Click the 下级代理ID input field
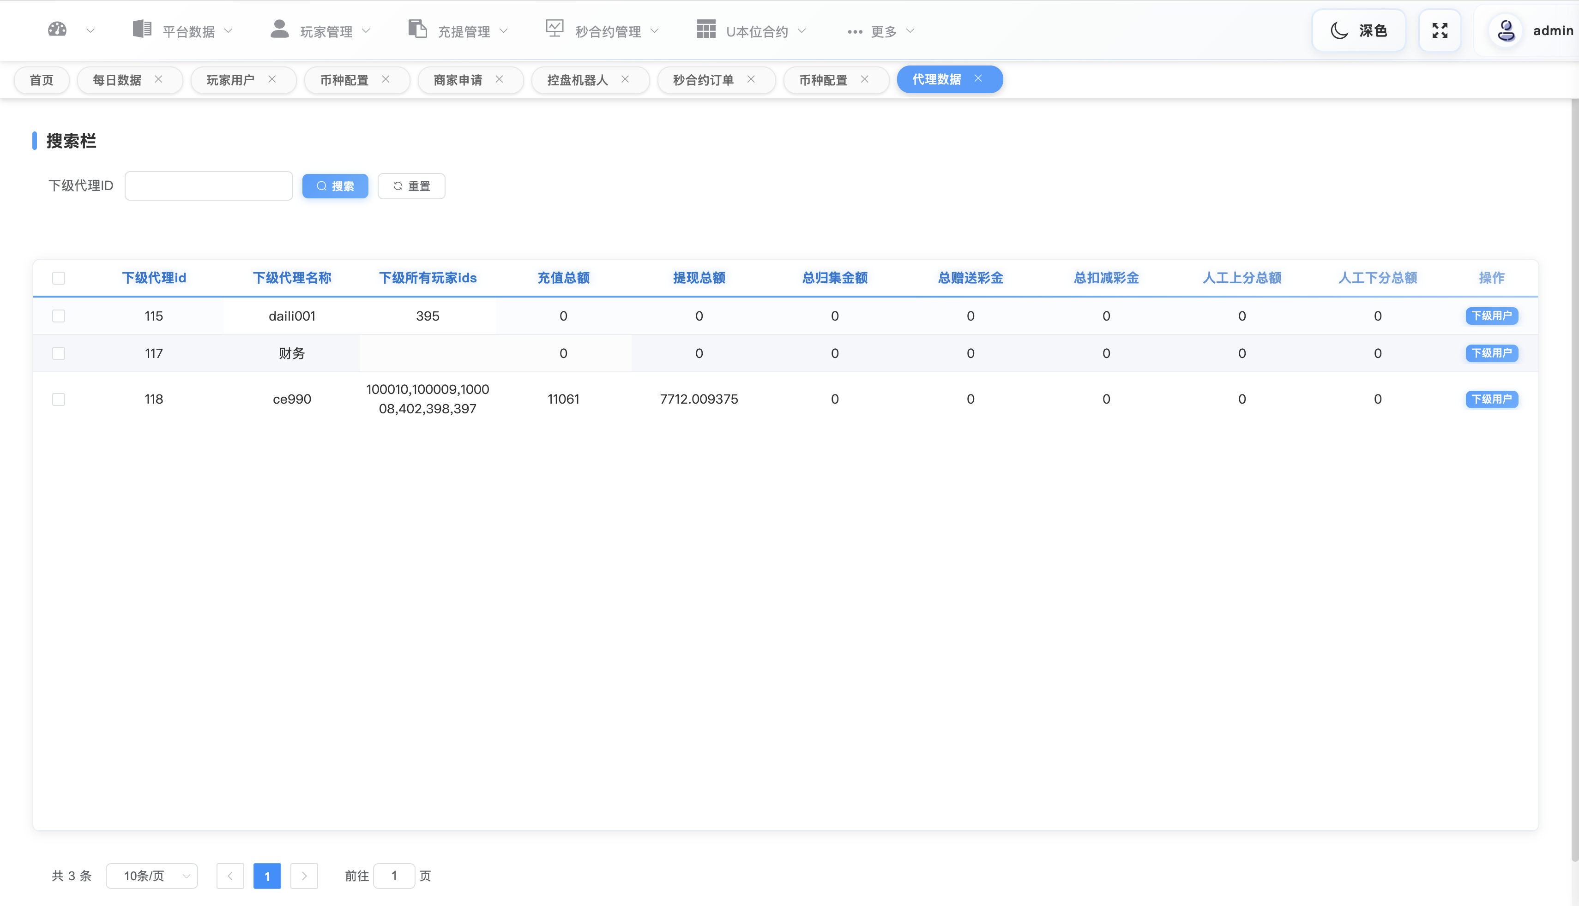The image size is (1579, 906). point(209,186)
